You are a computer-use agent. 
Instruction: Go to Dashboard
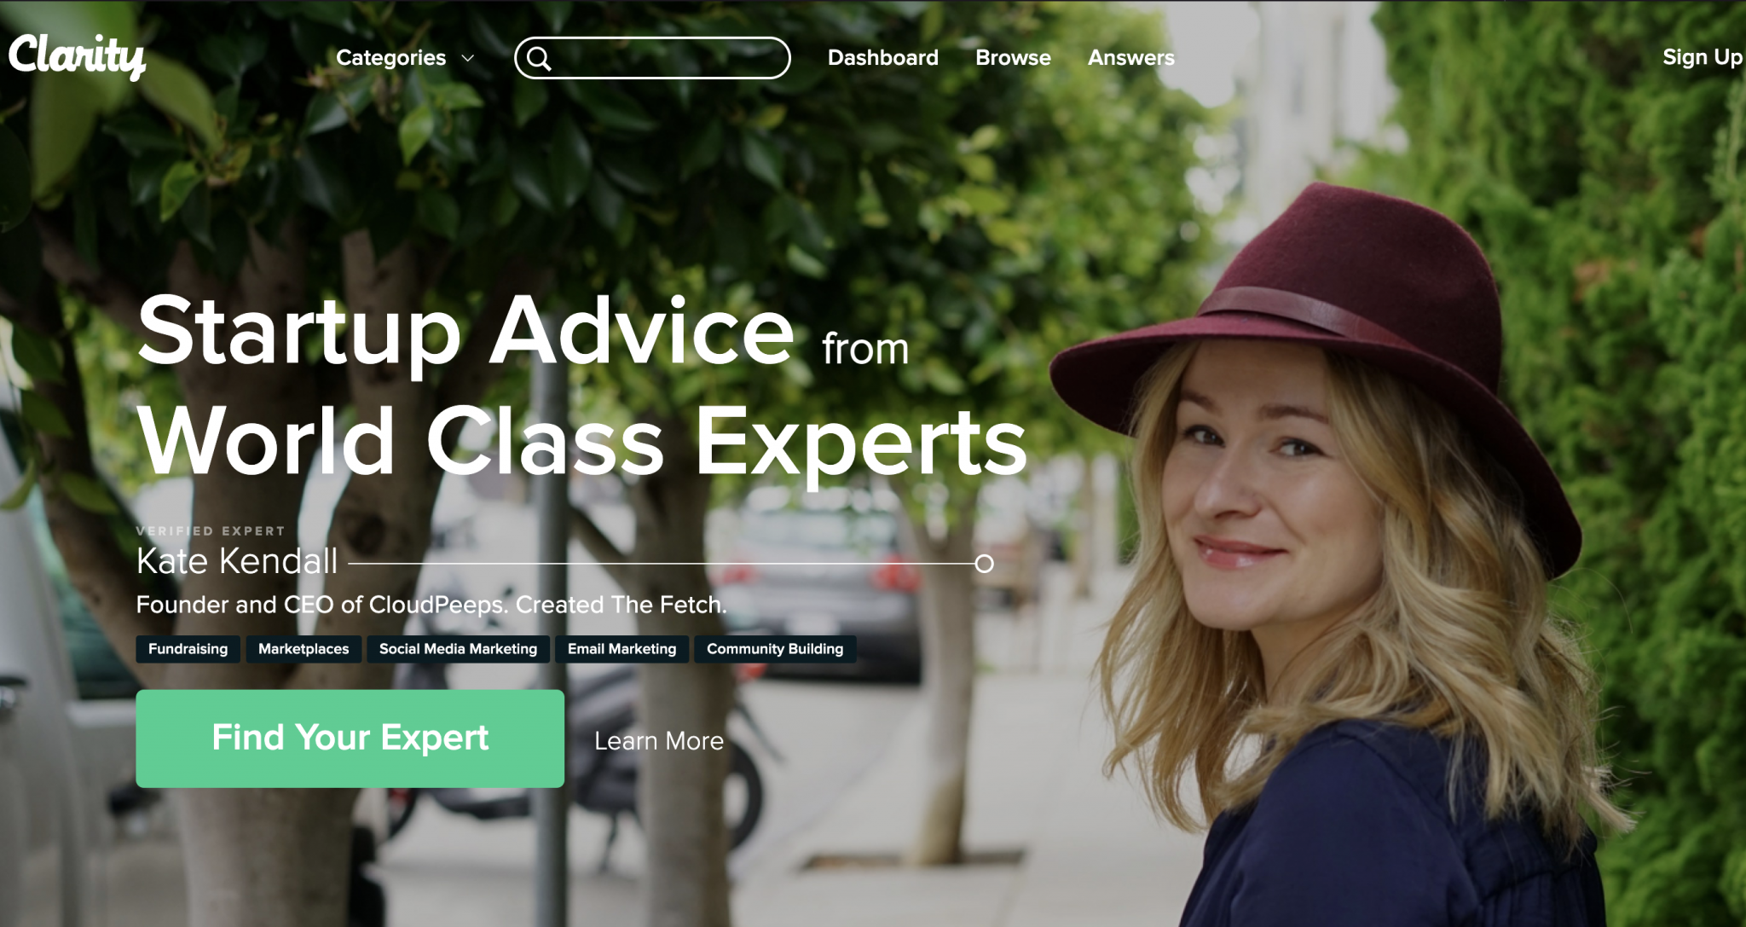[882, 58]
